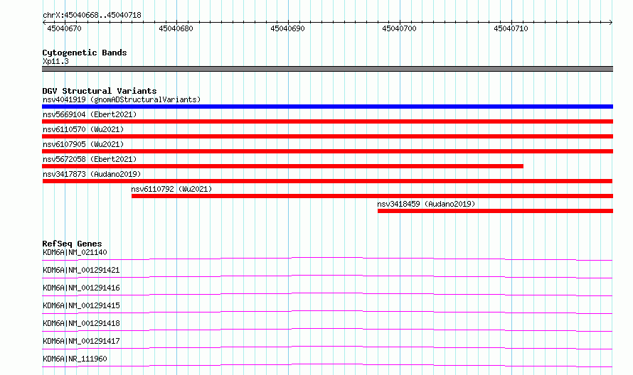Image resolution: width=633 pixels, height=375 pixels.
Task: Click the red bar under nsv6110792
Action: tap(372, 196)
